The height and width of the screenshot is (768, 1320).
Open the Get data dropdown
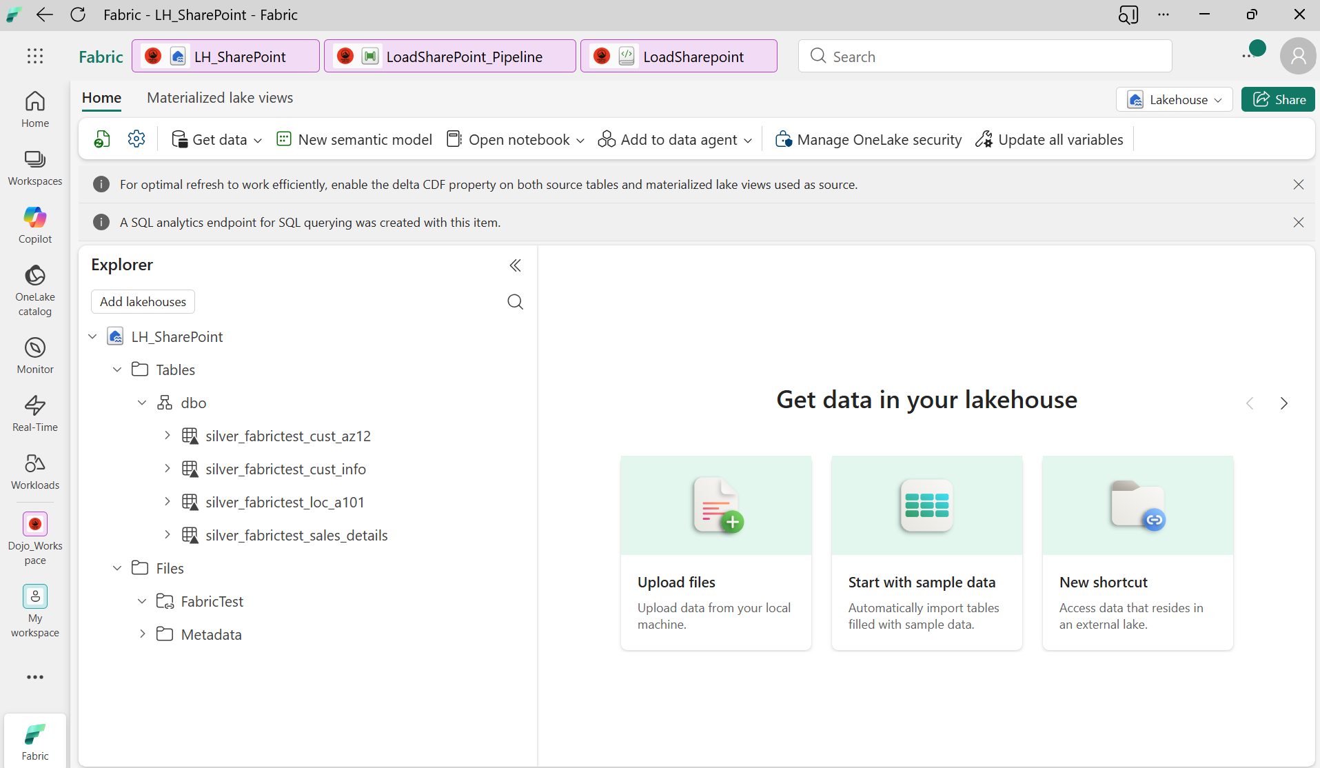point(217,139)
